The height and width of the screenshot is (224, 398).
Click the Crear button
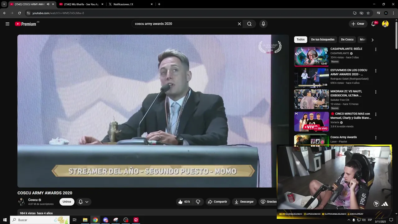(358, 24)
